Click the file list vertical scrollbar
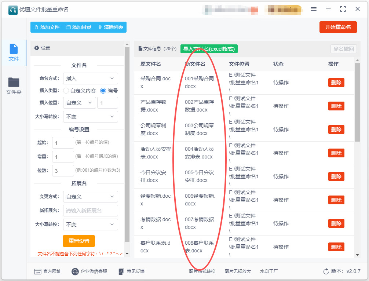This screenshot has width=369, height=281. pos(357,103)
